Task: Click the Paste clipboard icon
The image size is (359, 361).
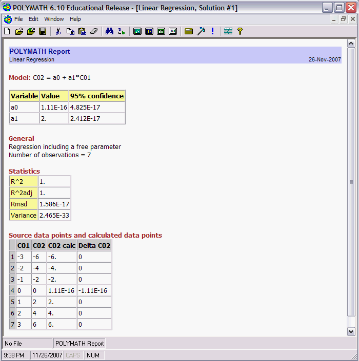Action: click(x=82, y=31)
